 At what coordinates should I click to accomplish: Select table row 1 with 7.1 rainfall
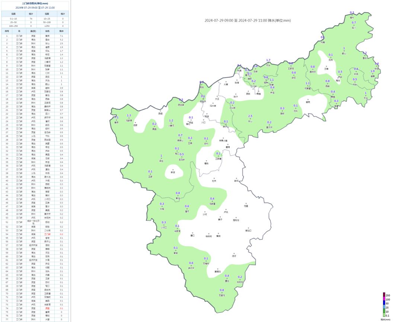[35, 36]
